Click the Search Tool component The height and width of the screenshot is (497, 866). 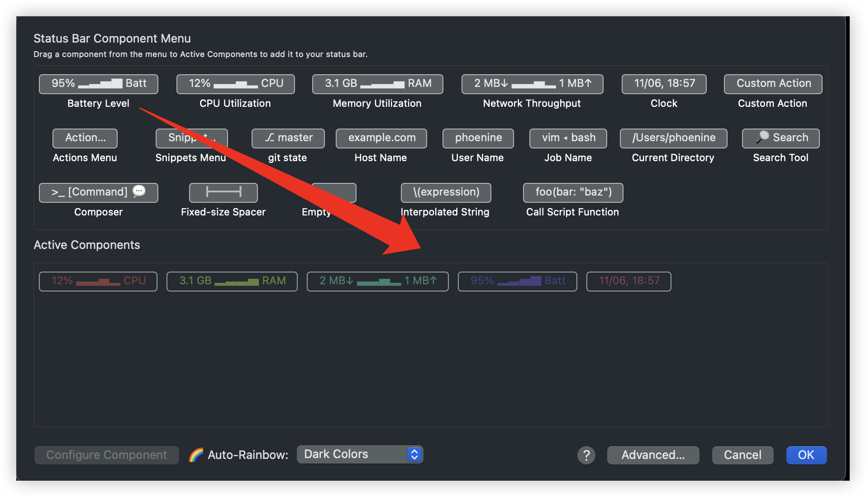pos(780,139)
